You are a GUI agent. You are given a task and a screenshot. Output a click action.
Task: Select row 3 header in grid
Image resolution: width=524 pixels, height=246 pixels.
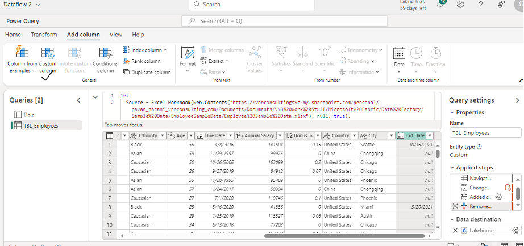pyautogui.click(x=109, y=162)
